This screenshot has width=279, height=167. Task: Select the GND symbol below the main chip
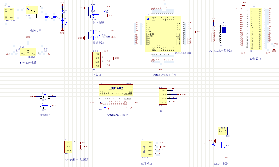point(161,68)
